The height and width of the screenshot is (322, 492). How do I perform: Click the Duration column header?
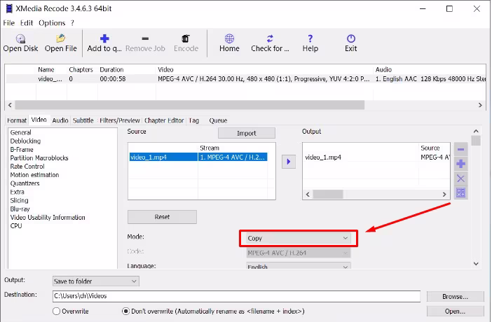(x=111, y=69)
